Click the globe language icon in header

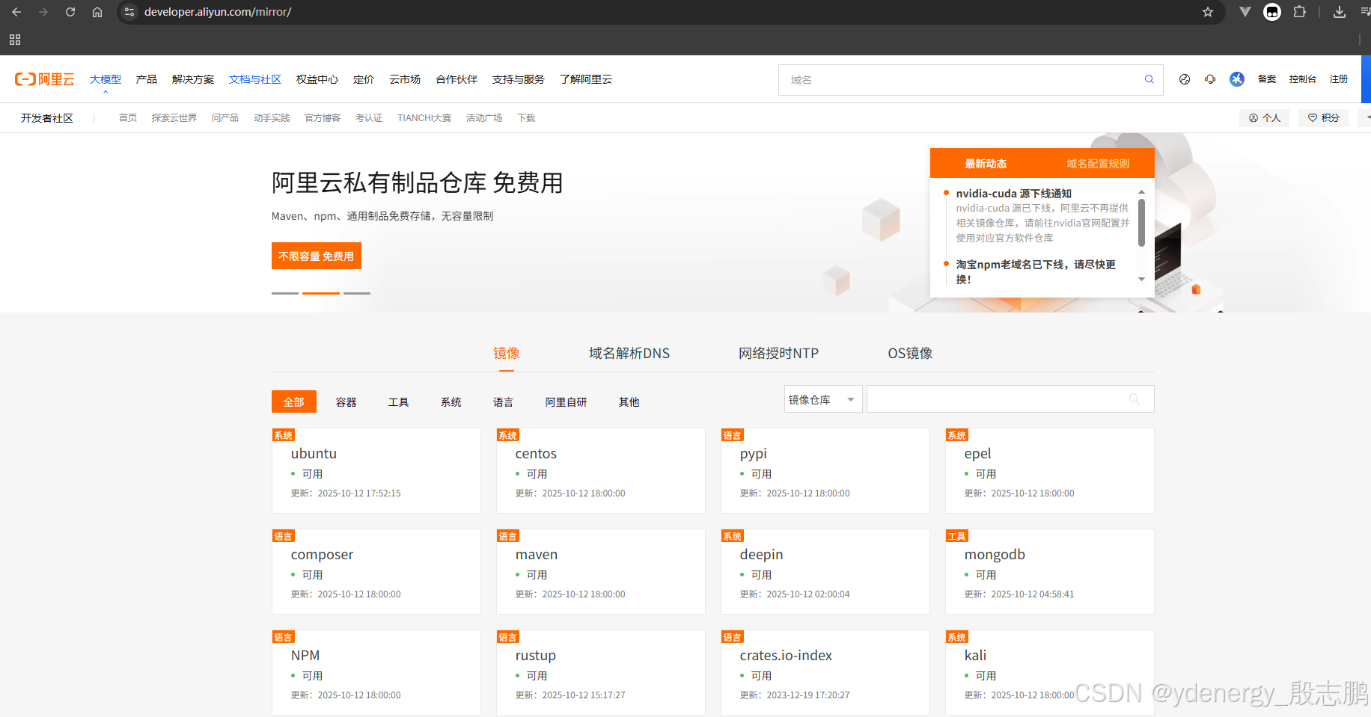tap(1185, 79)
